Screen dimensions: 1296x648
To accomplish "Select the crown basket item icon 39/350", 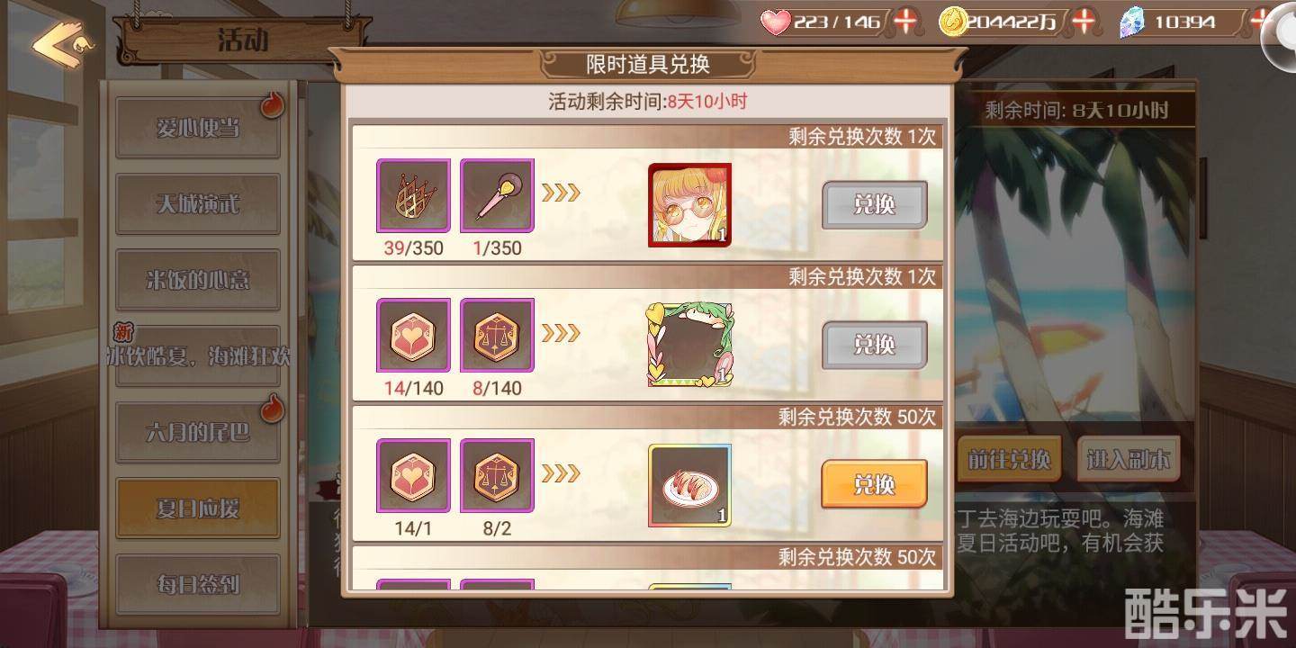I will click(413, 196).
